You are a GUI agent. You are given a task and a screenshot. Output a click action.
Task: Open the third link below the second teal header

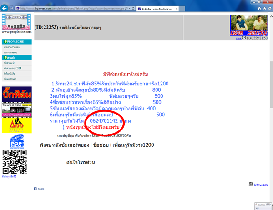coord(10,74)
